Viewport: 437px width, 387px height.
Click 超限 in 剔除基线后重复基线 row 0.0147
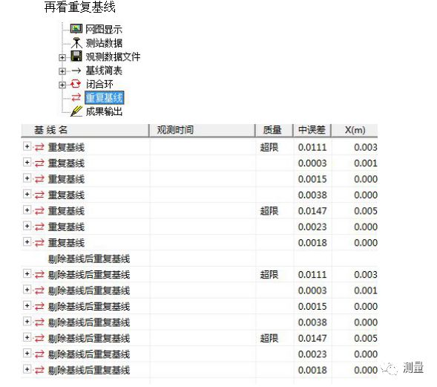tap(269, 338)
